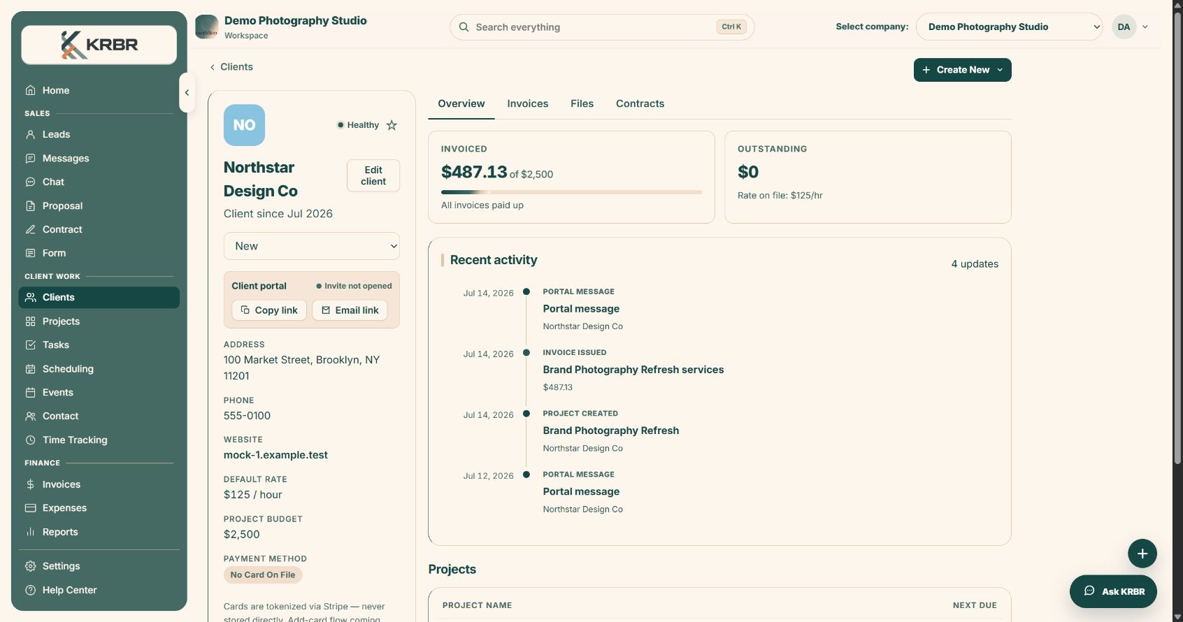
Task: Open the Brand Photography Refresh services activity
Action: coord(633,370)
